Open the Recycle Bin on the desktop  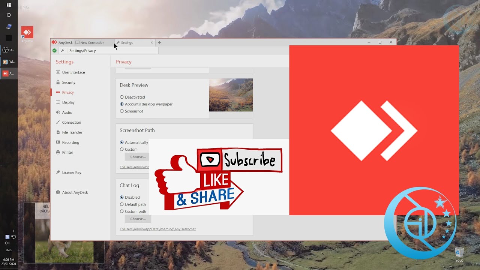[459, 254]
